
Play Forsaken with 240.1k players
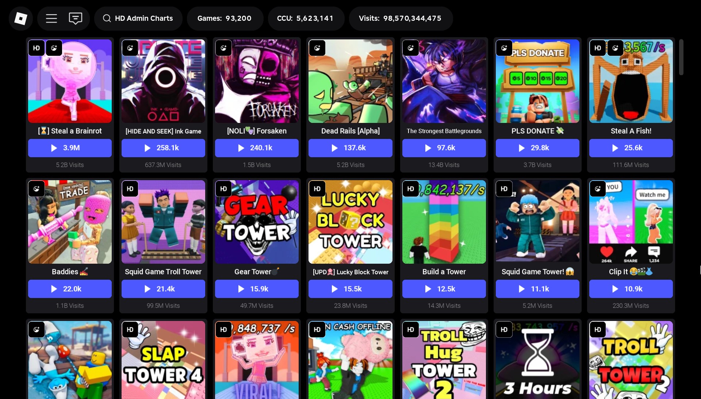point(257,148)
